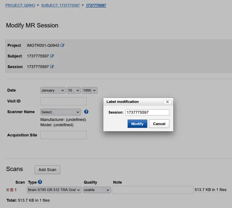The height and width of the screenshot is (208, 232).
Task: Open the year dropdown showing 1990
Action: tap(89, 90)
